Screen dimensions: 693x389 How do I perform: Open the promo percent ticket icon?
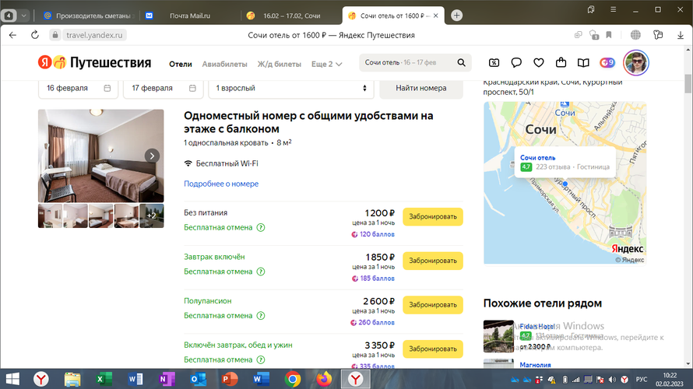point(494,63)
